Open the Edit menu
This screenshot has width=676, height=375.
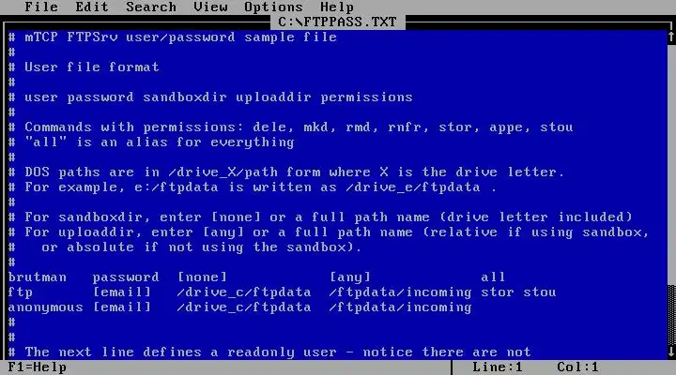(x=92, y=7)
